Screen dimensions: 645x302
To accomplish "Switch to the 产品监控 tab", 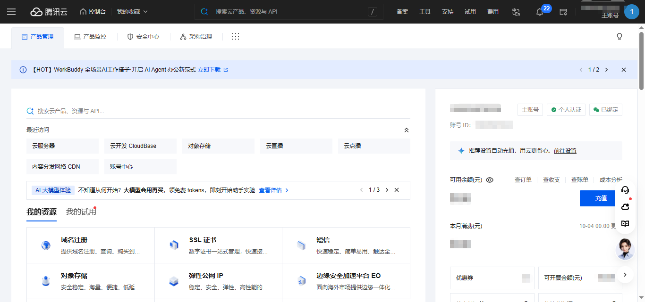I will tap(90, 37).
